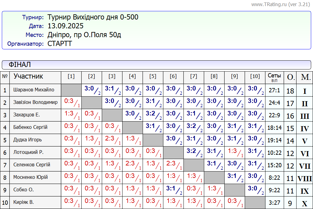Click player name Шаранов Михайло
313x209 pixels.
point(34,90)
